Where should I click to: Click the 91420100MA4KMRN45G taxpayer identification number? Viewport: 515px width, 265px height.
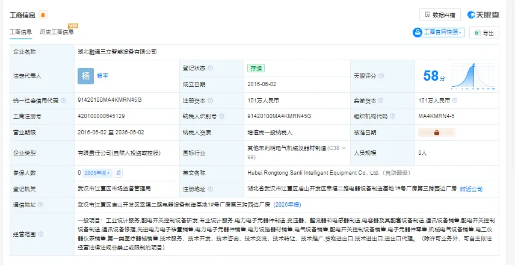click(280, 116)
